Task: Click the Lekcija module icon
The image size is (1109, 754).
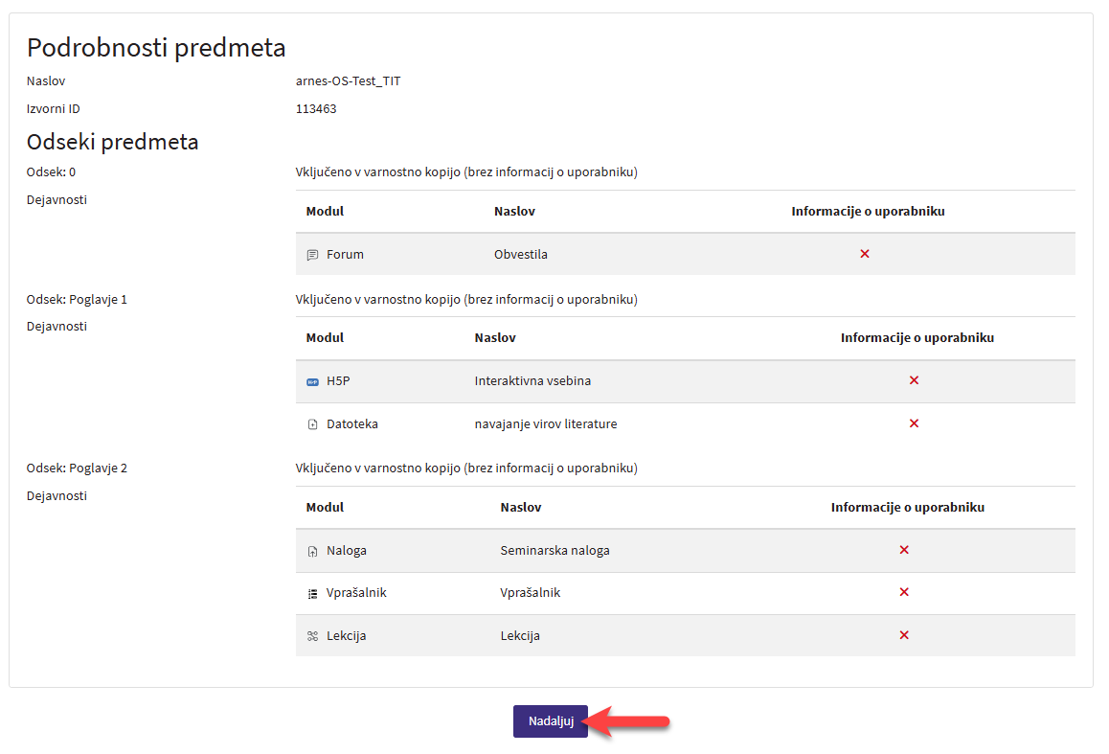Action: pos(312,636)
